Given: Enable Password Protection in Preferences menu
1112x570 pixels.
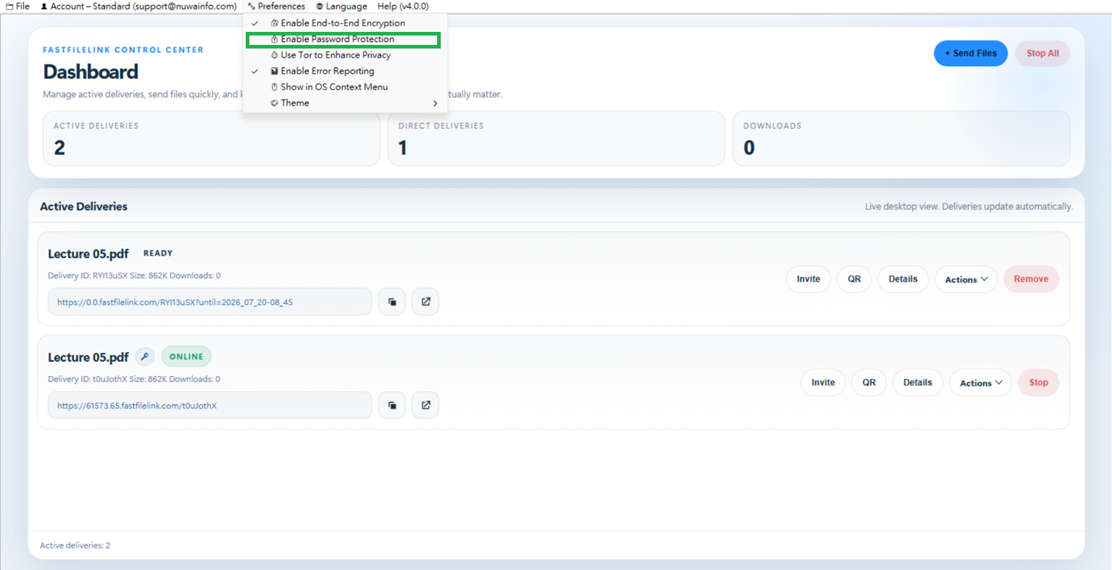Looking at the screenshot, I should coord(344,39).
